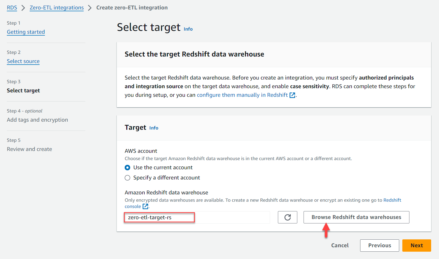
Task: Go to Step 2 Select source
Action: coord(23,61)
